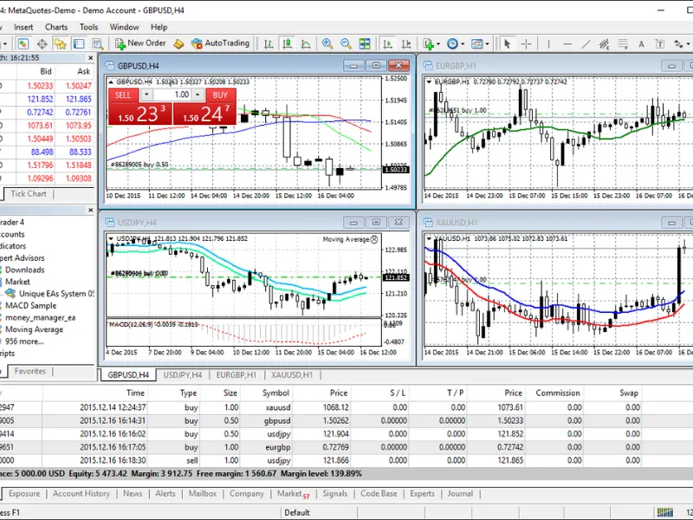Viewport: 693px width, 520px height.
Task: Select the text label T tool
Action: coord(660,44)
